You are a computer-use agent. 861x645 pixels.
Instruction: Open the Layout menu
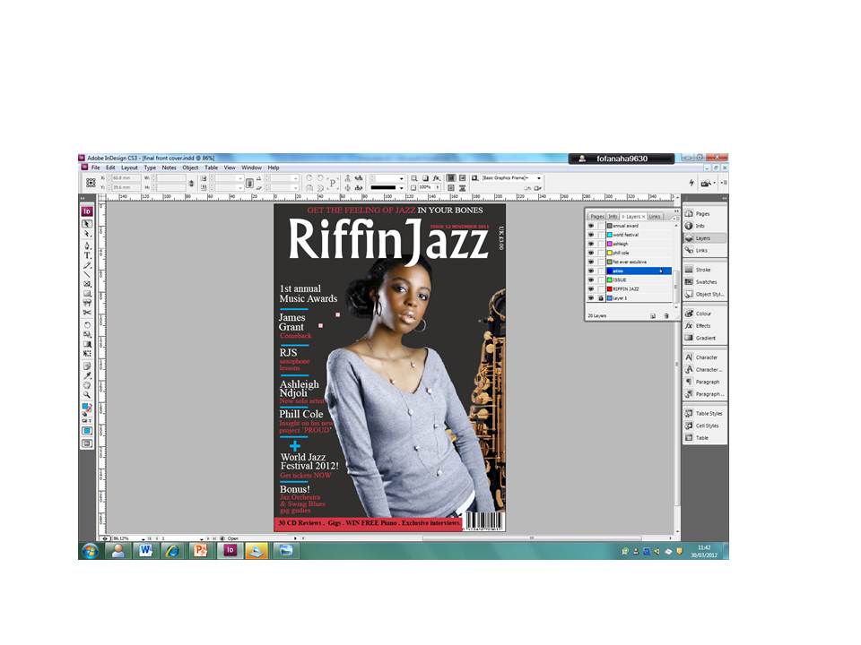tap(129, 168)
